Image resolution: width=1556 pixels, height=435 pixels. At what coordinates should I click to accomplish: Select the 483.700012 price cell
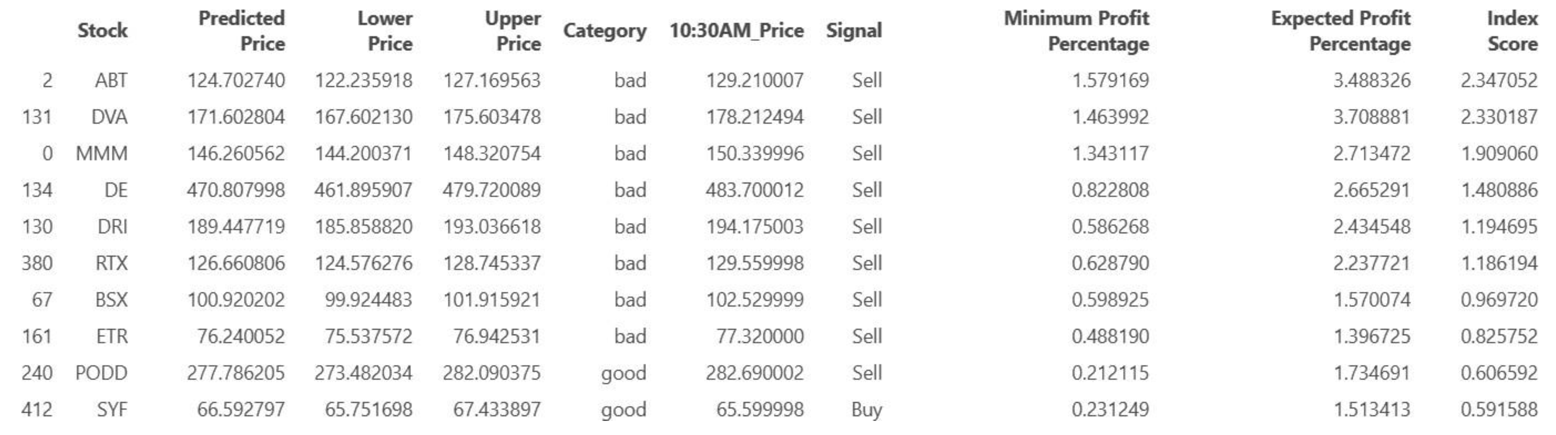(755, 190)
